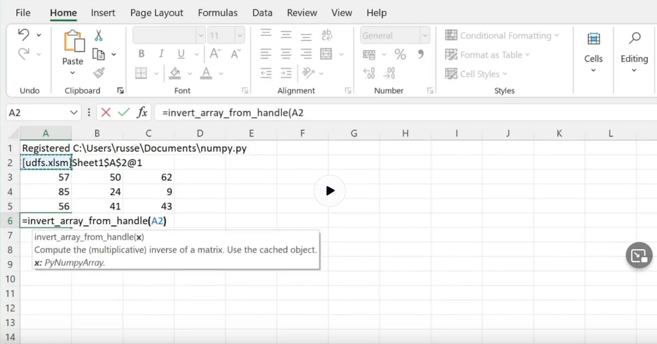Increase decimal places
This screenshot has height=344, width=657.
coord(369,73)
